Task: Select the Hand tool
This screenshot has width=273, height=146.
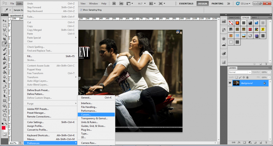Action: 5,115
